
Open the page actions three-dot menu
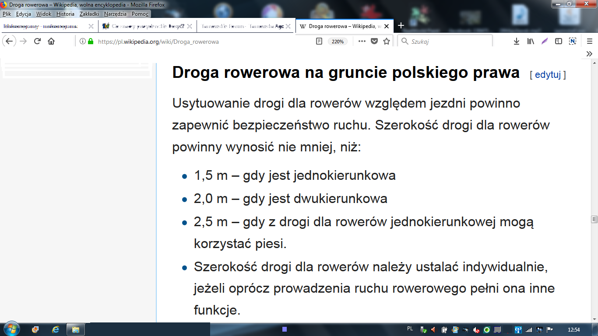point(362,41)
